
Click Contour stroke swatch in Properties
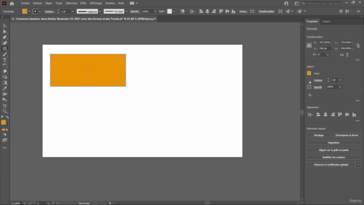pos(309,80)
